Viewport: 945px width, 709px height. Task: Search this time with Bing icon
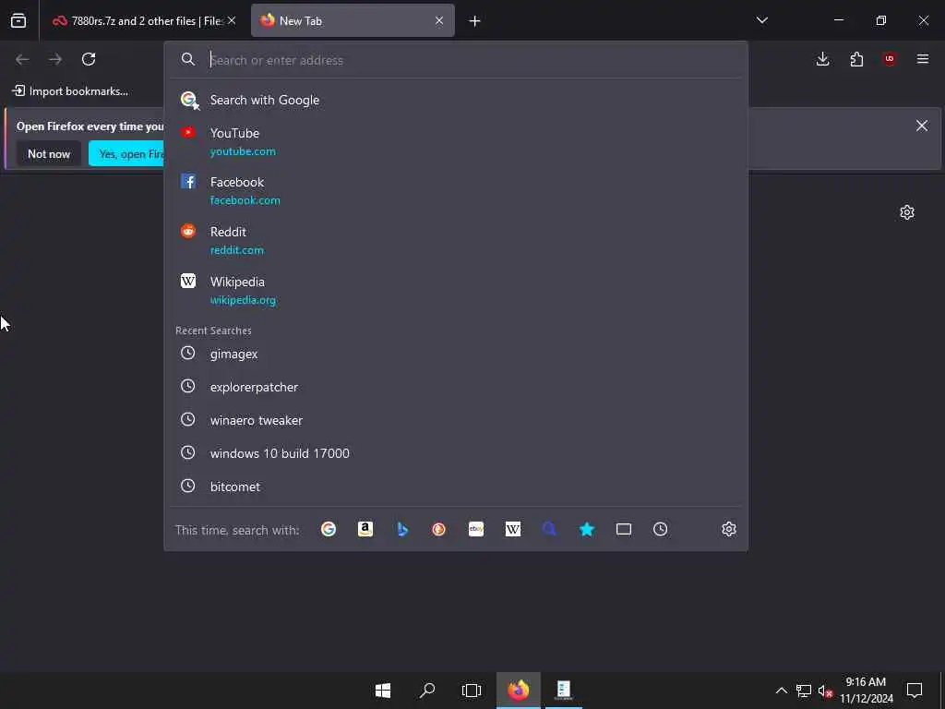(x=402, y=529)
